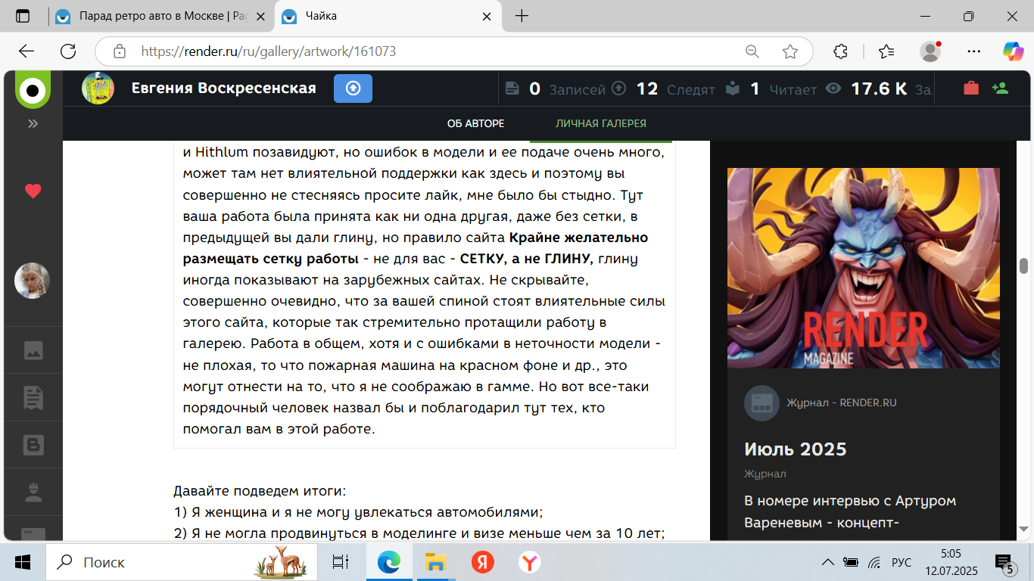Open the articles document icon in sidebar
The width and height of the screenshot is (1034, 581).
point(33,397)
